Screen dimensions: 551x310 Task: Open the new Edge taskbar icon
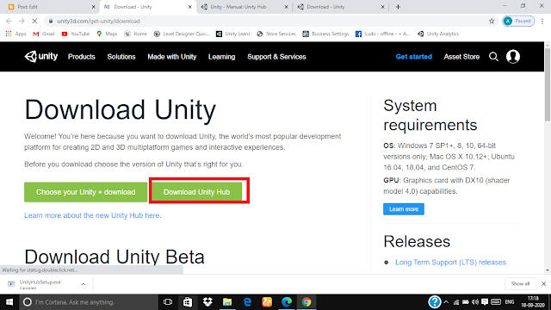click(x=287, y=302)
